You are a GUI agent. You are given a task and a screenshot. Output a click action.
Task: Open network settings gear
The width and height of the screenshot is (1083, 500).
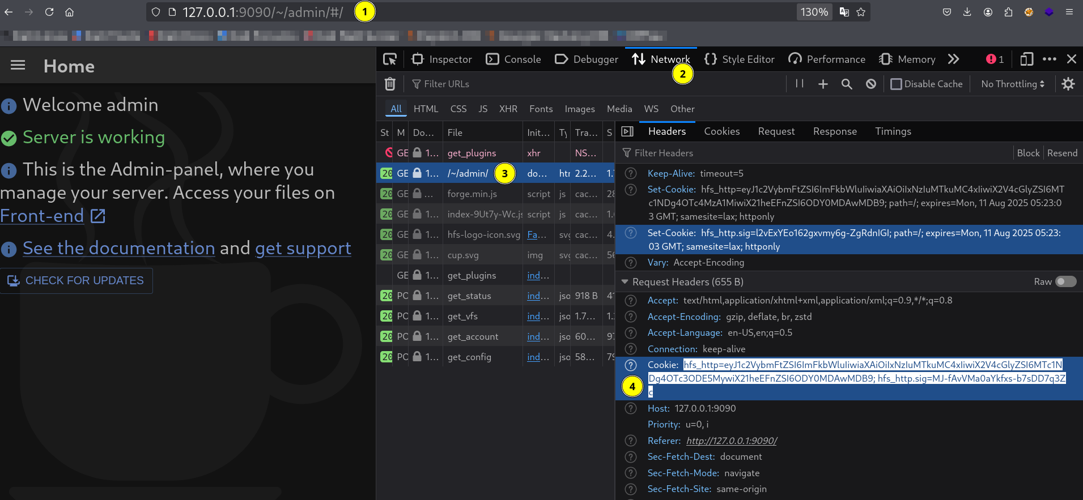1068,84
